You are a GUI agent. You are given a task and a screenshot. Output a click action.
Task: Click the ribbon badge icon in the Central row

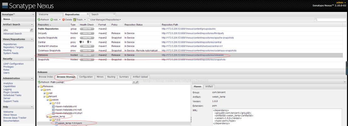pyautogui.click(x=88, y=42)
